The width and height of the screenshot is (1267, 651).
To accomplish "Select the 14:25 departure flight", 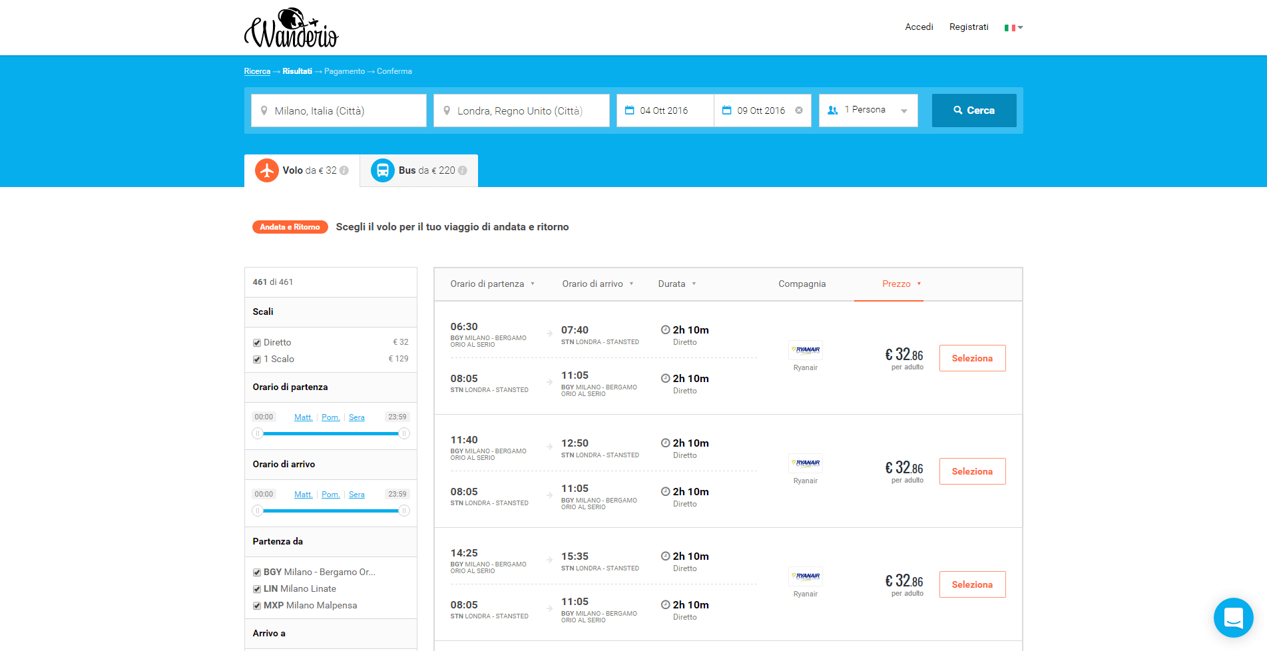I will point(972,584).
